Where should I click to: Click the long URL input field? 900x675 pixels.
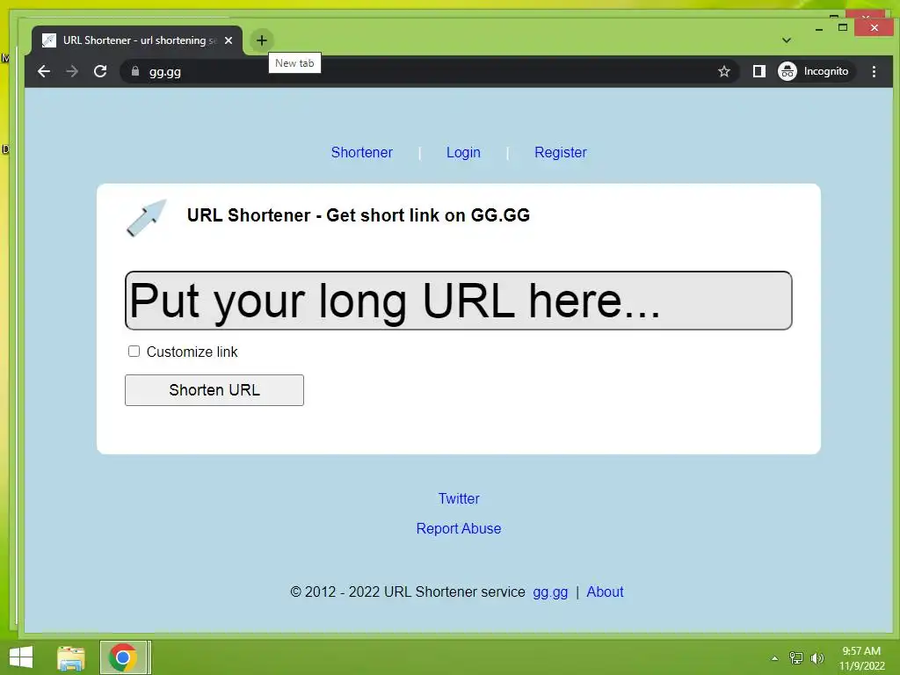[x=458, y=301]
